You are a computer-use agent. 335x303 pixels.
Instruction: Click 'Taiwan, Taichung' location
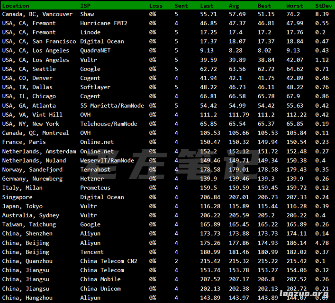coord(29,225)
